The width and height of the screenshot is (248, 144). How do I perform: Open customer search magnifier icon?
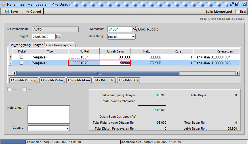click(135, 29)
